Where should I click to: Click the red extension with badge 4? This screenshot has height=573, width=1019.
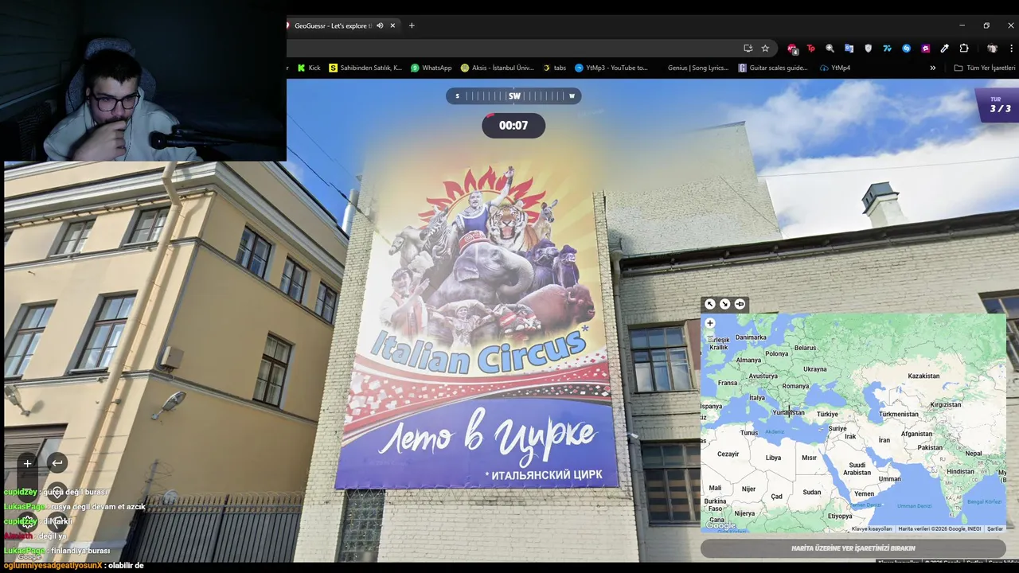point(792,49)
